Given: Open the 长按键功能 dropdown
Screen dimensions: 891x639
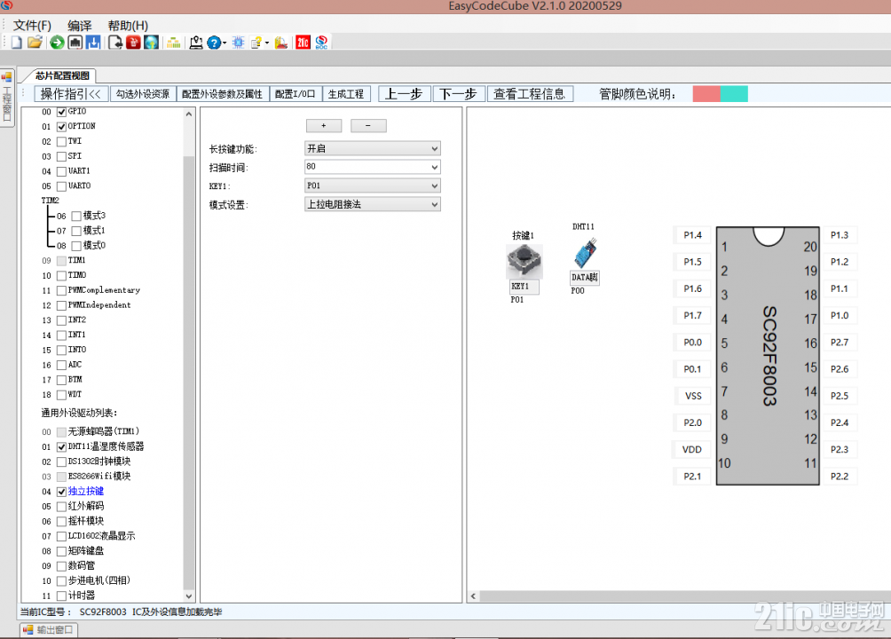Looking at the screenshot, I should (373, 148).
